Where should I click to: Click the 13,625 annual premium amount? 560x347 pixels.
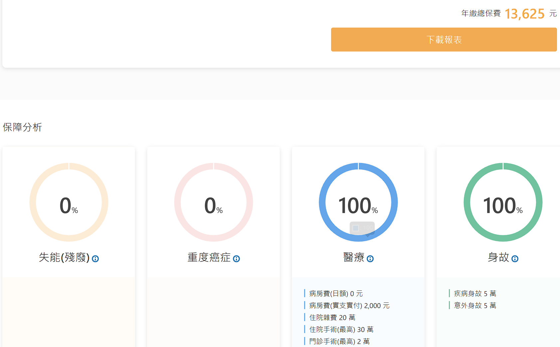point(524,14)
